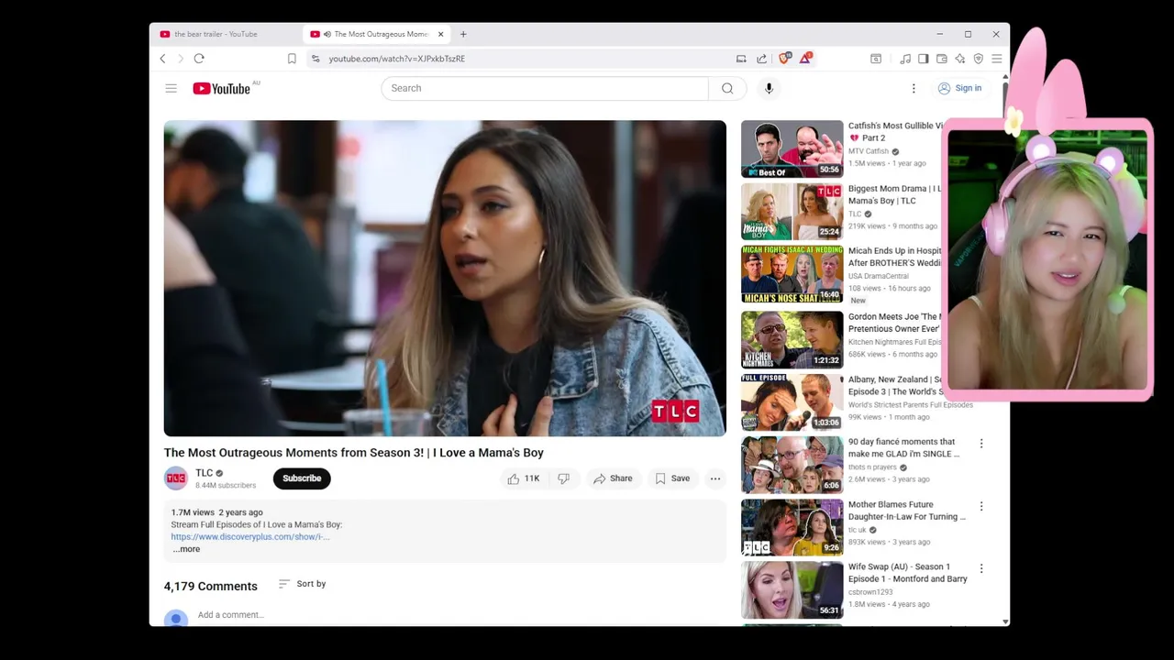Open '90 day fiancé moments' video title

[x=903, y=447]
